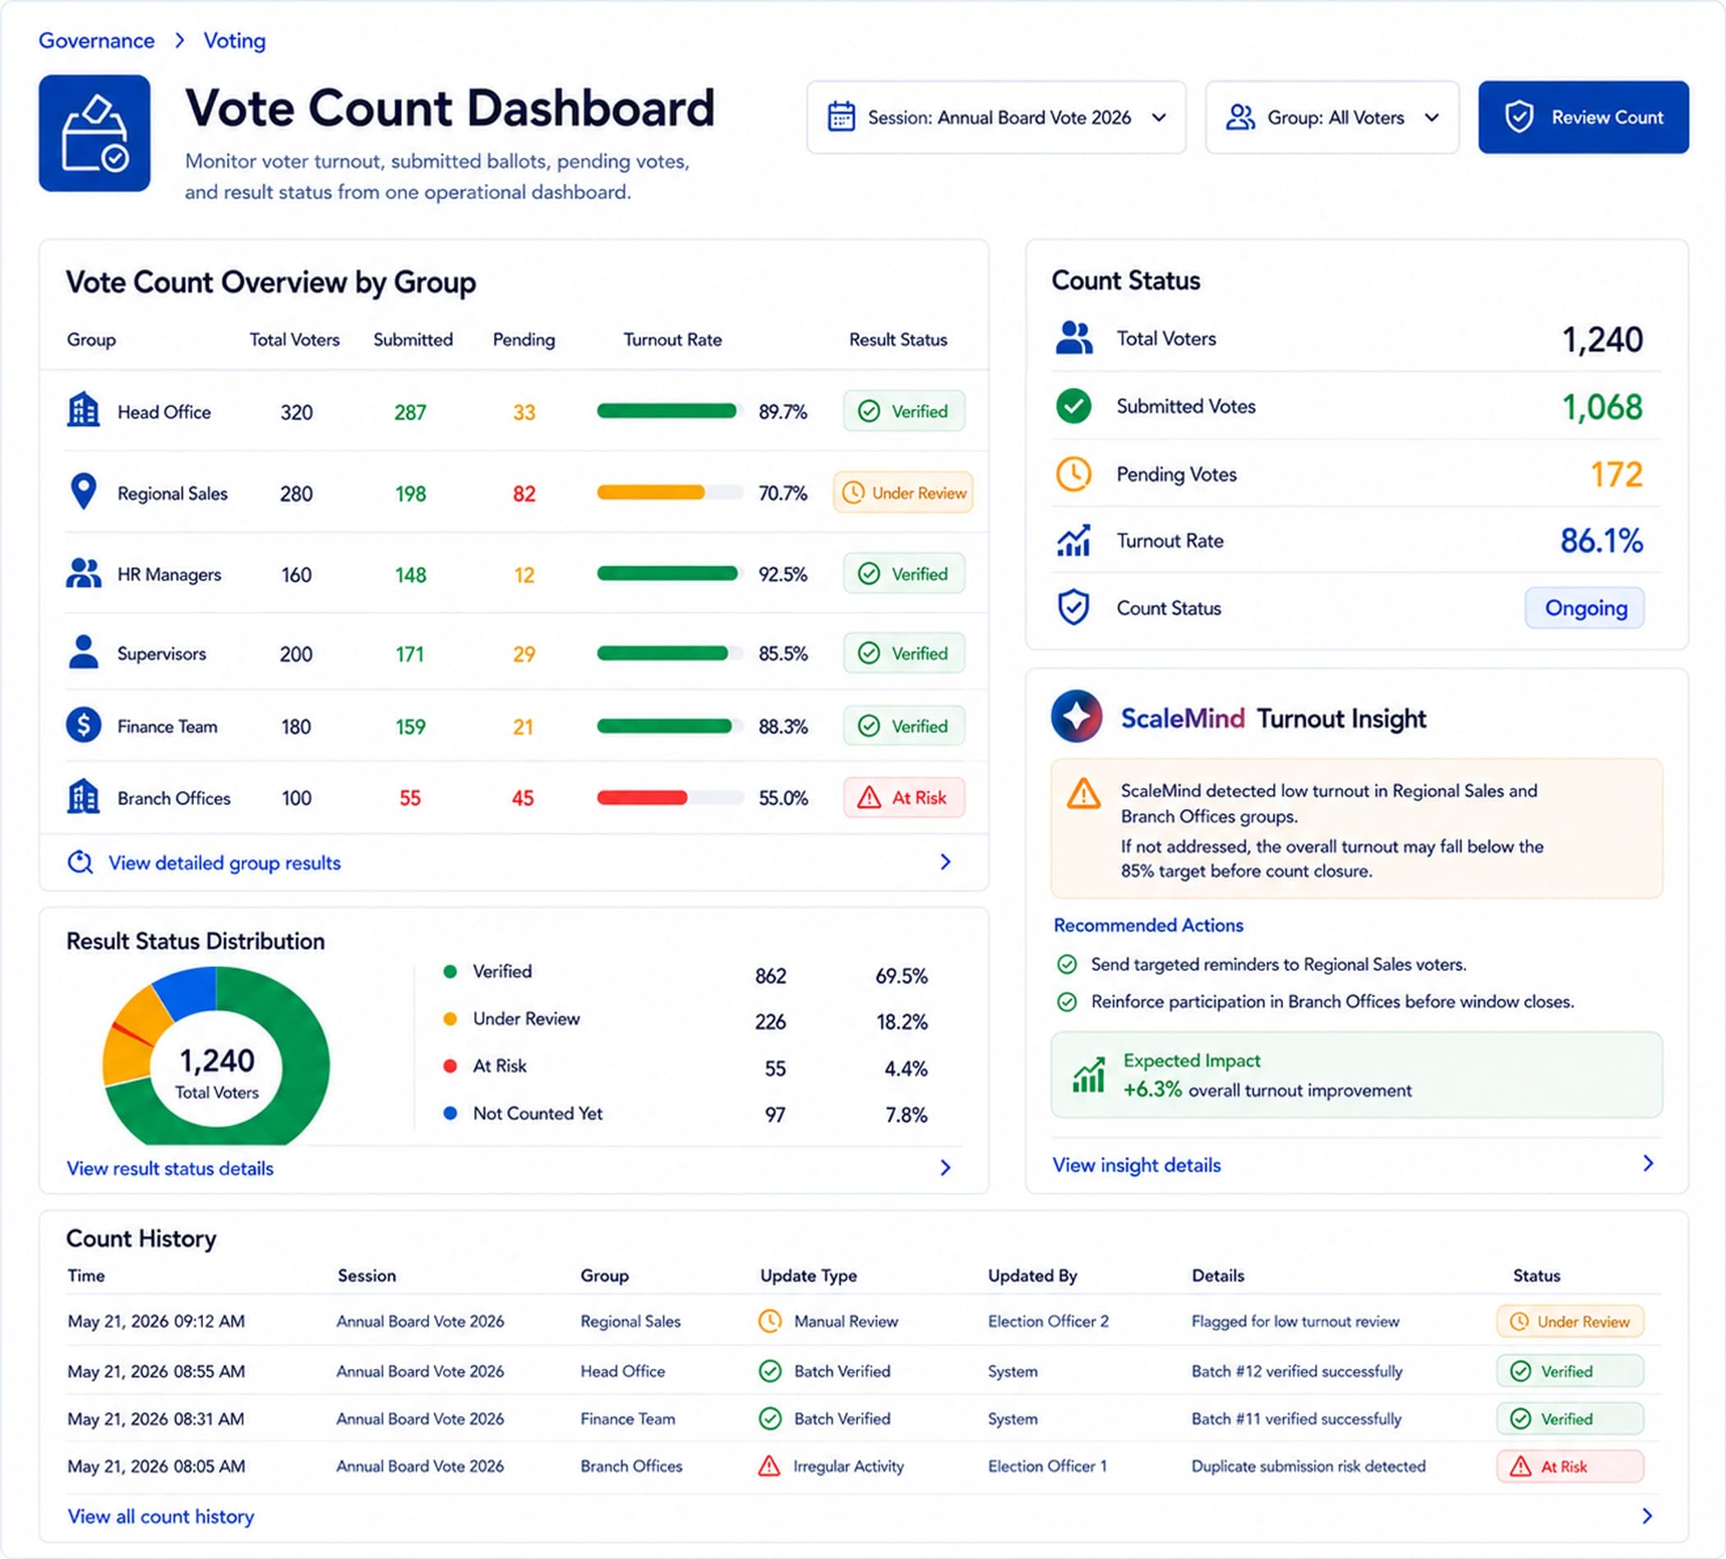Click the Manual Review clock icon in Count History
1726x1559 pixels.
coord(769,1321)
